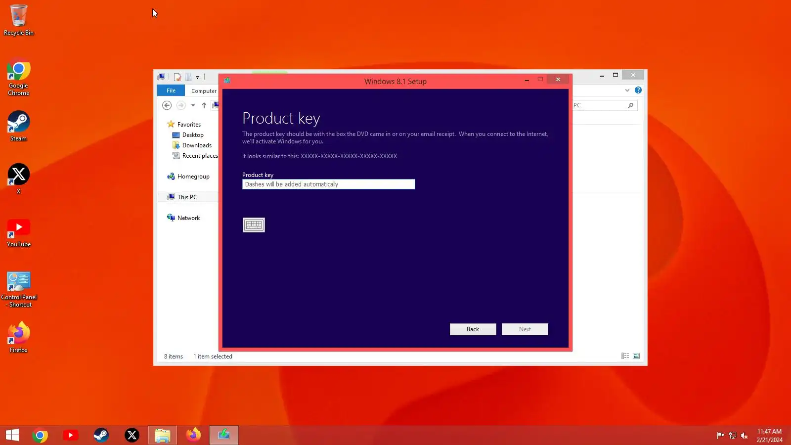This screenshot has width=791, height=445.
Task: Click the Product key input field
Action: pyautogui.click(x=328, y=184)
